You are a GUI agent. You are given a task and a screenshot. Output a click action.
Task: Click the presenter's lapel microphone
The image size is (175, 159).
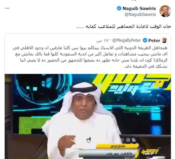89,140
